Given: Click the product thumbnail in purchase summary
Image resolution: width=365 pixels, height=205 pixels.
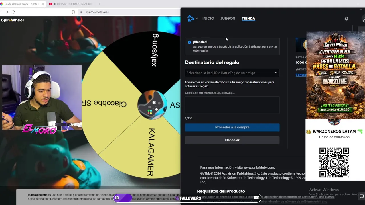Looking at the screenshot, I should click(301, 45).
